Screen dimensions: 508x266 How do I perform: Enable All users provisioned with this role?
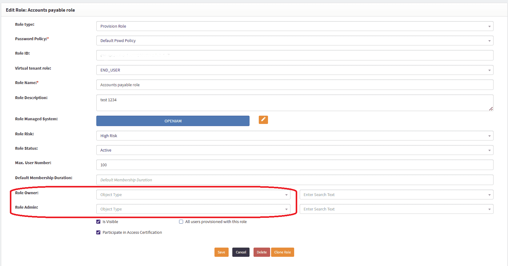pyautogui.click(x=181, y=222)
